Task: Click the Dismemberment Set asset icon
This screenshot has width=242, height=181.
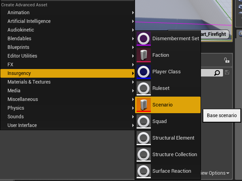Action: 144,39
